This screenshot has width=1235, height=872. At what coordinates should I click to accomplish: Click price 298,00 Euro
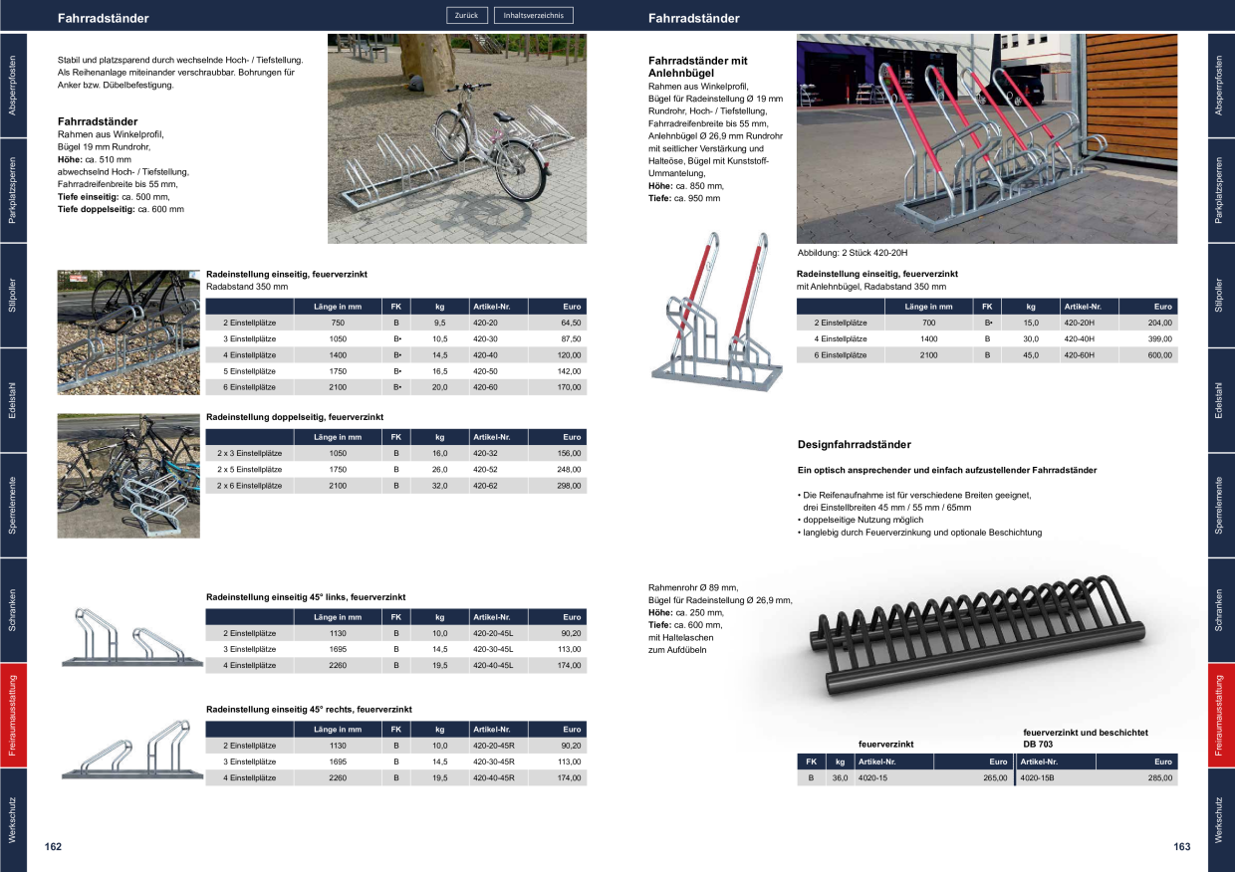[x=569, y=486]
